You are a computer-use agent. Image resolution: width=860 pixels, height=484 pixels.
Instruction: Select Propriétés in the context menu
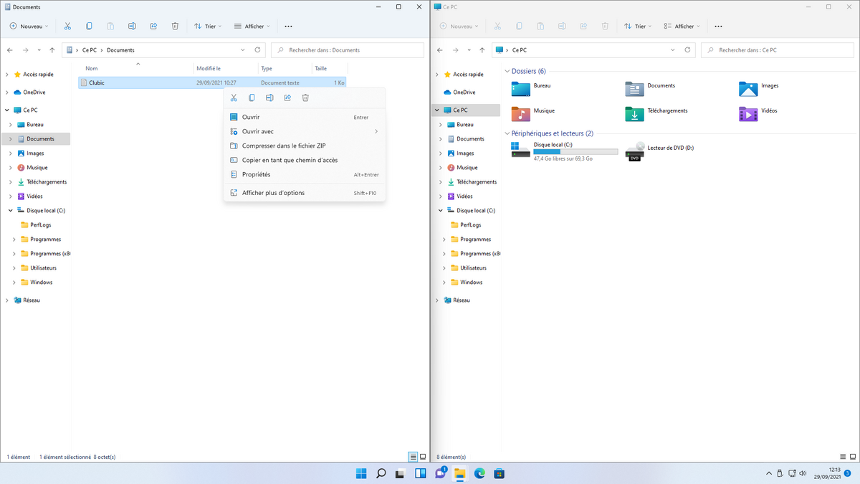point(258,174)
